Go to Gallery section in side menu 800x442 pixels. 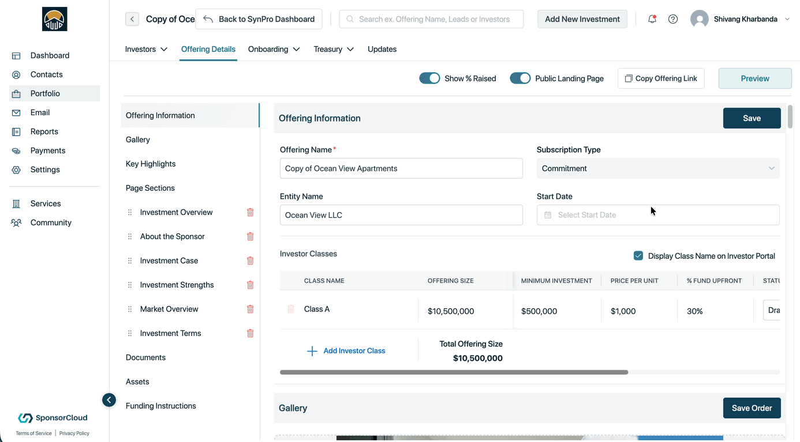[x=138, y=139]
